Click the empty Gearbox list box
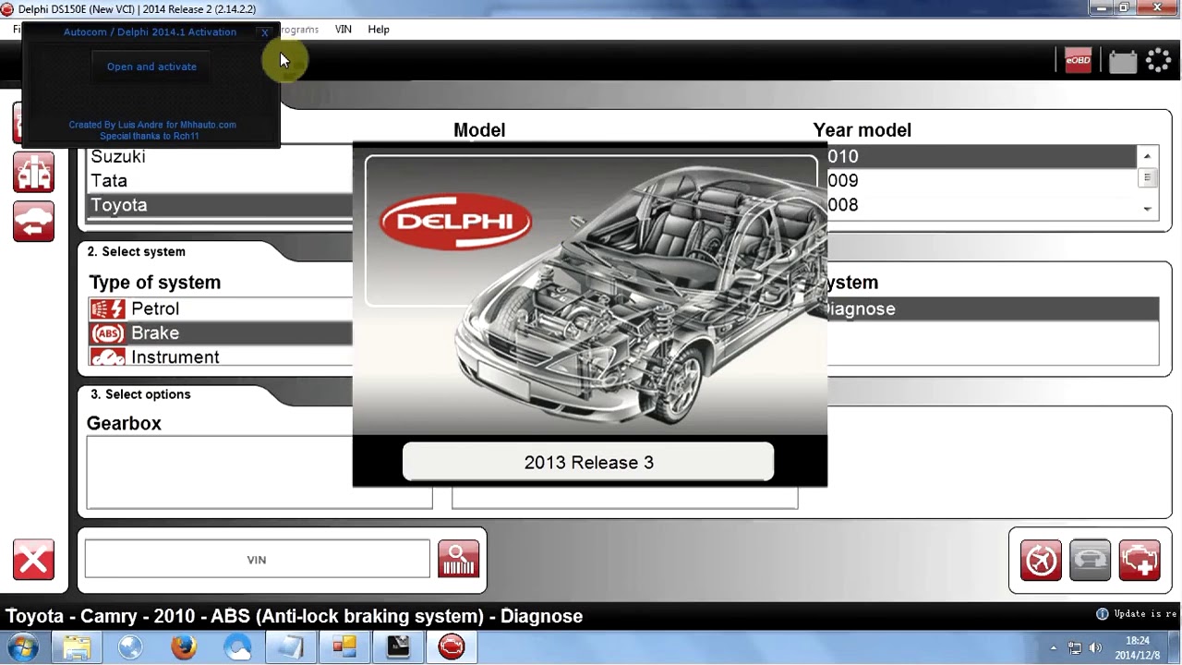Image resolution: width=1182 pixels, height=665 pixels. (x=259, y=472)
